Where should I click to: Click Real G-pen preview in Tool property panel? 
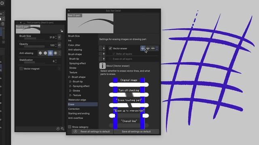click(x=28, y=29)
